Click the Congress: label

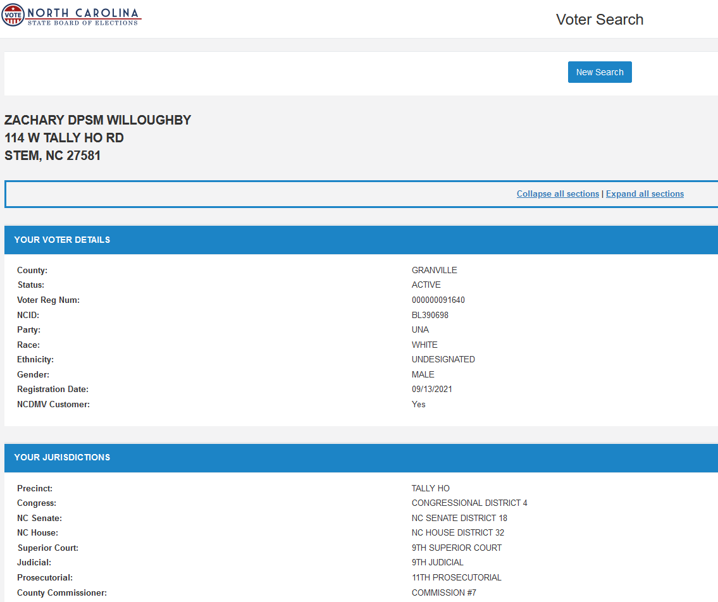click(37, 503)
